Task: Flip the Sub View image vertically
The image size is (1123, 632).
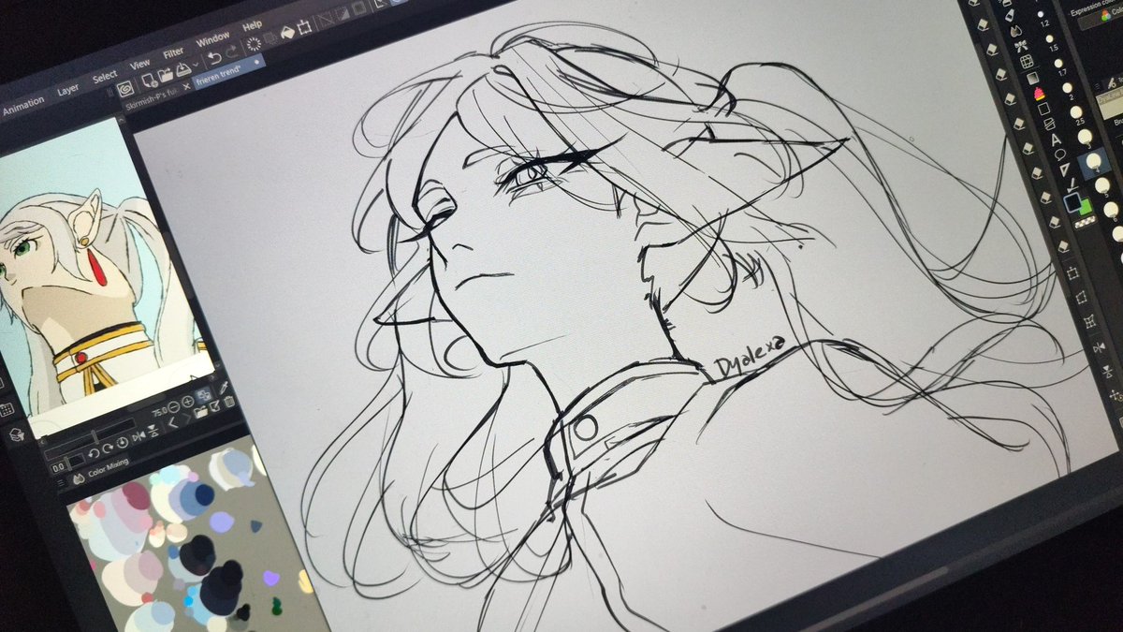Action: pos(153,431)
